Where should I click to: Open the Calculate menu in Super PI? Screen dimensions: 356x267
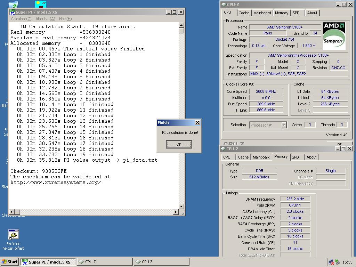21,19
